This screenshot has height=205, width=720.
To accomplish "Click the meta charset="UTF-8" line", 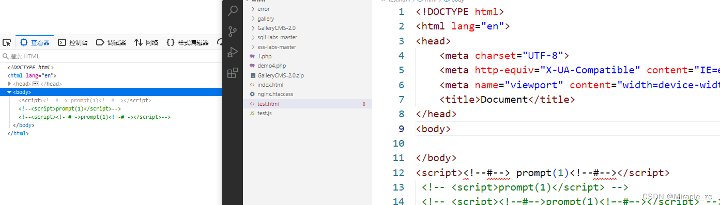I will click(504, 55).
